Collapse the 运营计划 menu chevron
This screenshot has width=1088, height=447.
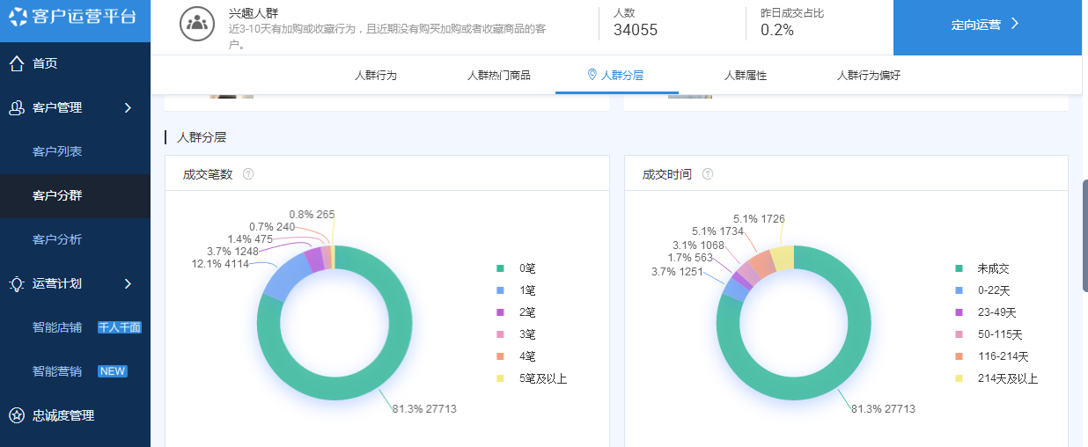[128, 283]
